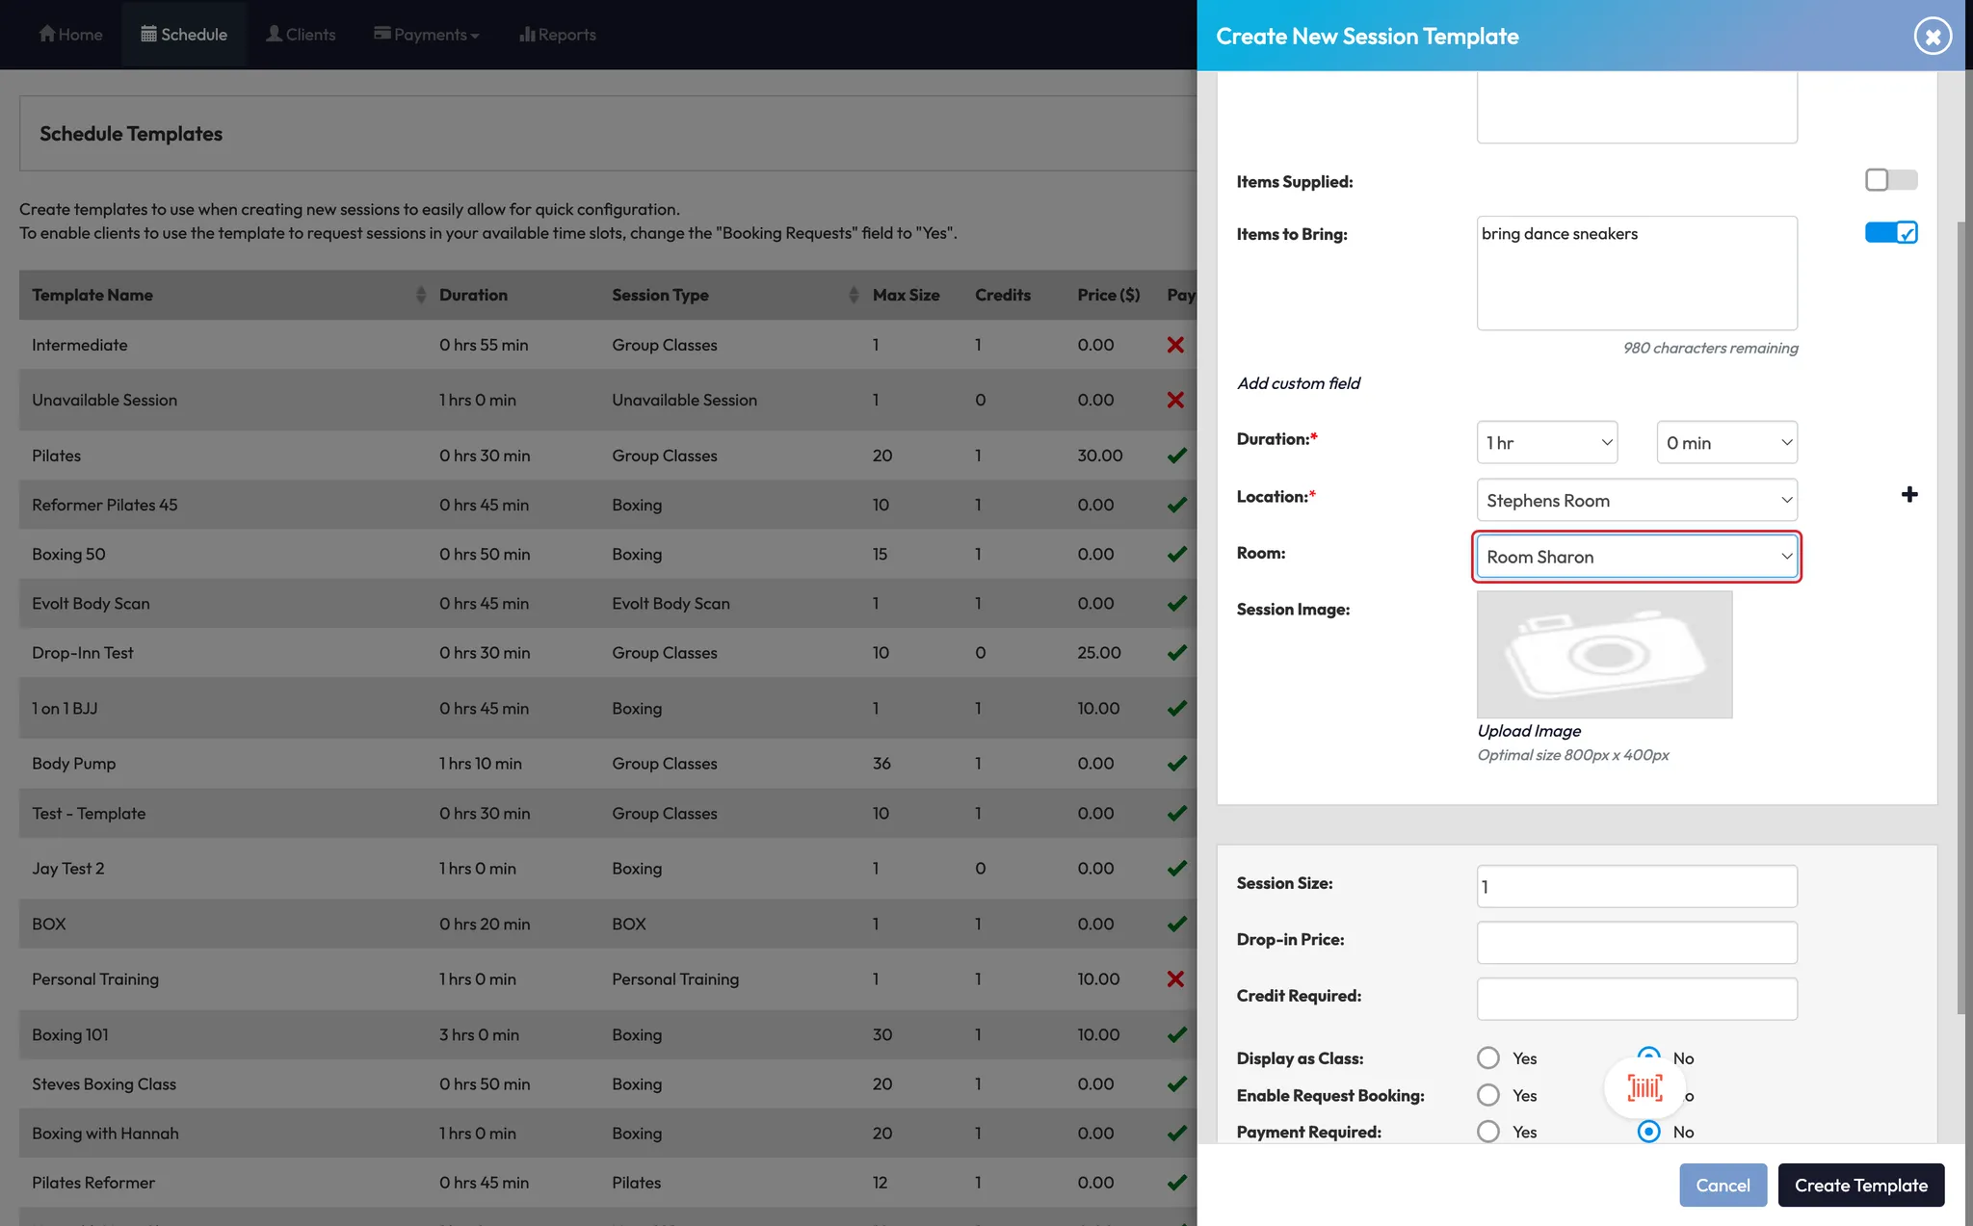Open the duration hours dropdown
This screenshot has width=1973, height=1226.
(x=1546, y=443)
